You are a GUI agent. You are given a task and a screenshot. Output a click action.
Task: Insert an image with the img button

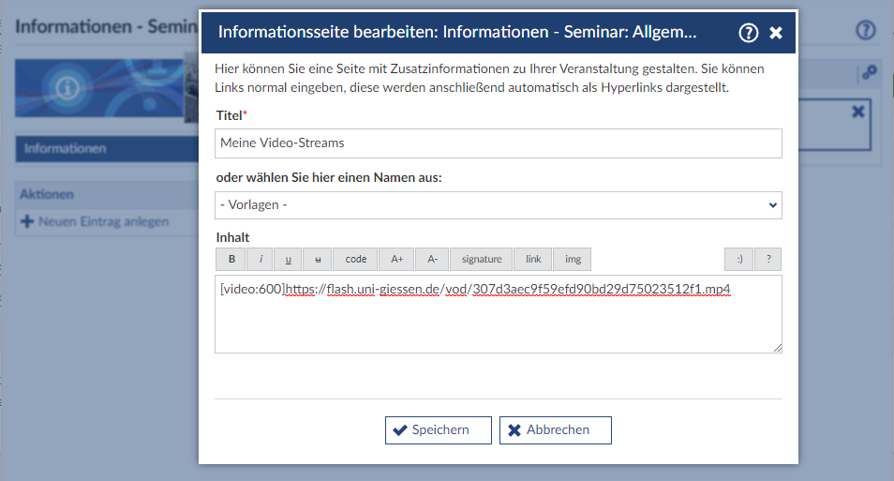point(573,260)
